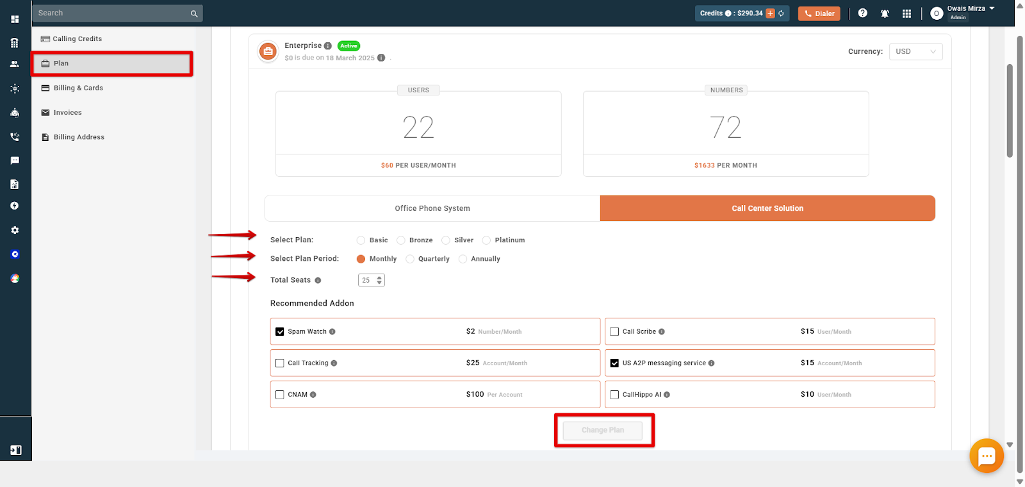Viewport: 1025px width, 487px height.
Task: Open the help question mark icon
Action: point(863,13)
